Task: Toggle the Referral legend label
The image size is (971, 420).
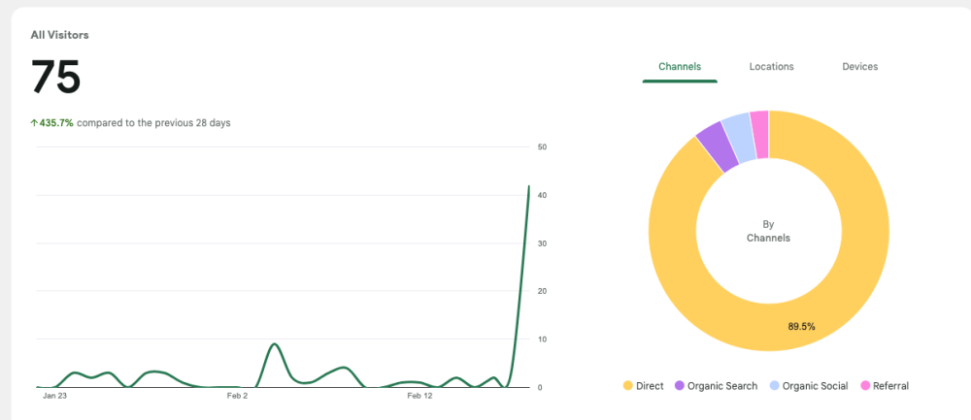Action: point(890,386)
